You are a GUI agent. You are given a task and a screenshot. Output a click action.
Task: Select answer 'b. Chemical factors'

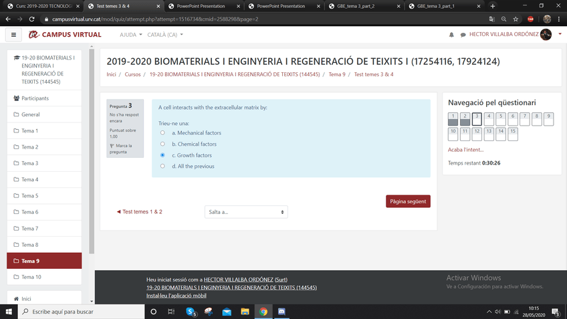point(162,144)
